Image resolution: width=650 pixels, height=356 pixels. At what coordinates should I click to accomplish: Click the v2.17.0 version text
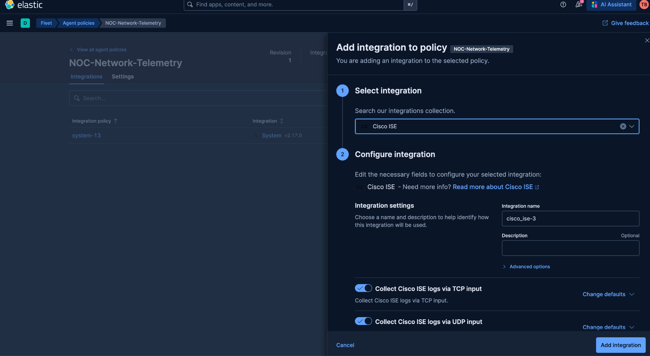[293, 136]
